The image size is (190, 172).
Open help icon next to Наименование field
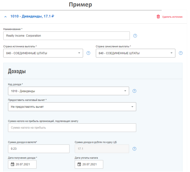pos(135,36)
